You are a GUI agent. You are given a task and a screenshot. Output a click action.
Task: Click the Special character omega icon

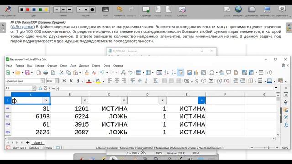click(x=212, y=72)
